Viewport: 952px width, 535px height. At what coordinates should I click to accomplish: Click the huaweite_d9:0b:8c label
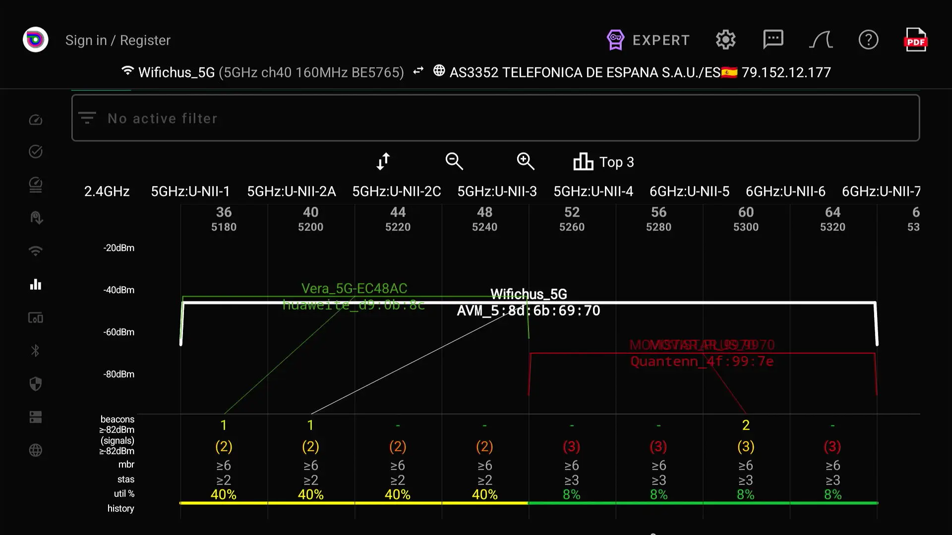point(354,305)
